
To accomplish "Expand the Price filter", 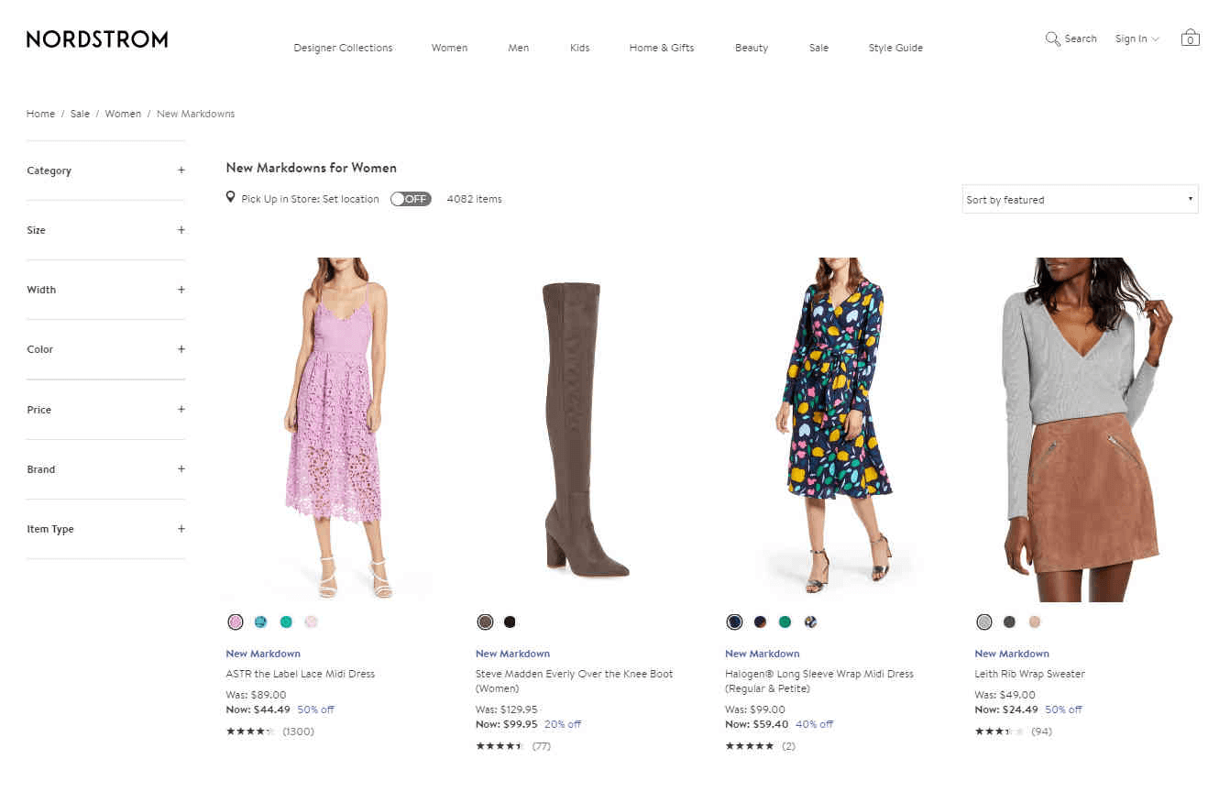I will coord(105,410).
